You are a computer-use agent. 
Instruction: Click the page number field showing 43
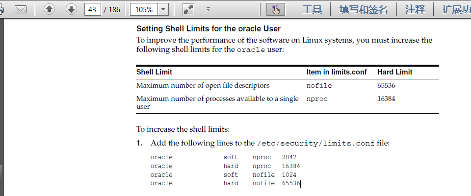pyautogui.click(x=92, y=9)
